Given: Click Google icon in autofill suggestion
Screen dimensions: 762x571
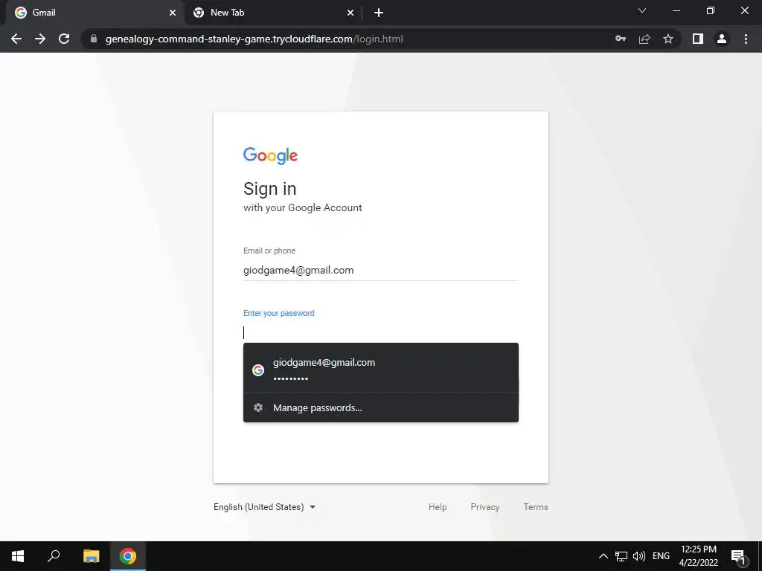Looking at the screenshot, I should [x=258, y=370].
